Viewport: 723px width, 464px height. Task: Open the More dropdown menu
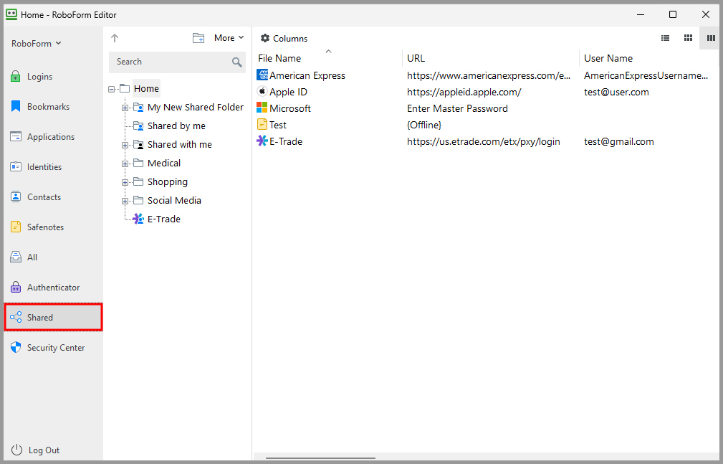[229, 38]
